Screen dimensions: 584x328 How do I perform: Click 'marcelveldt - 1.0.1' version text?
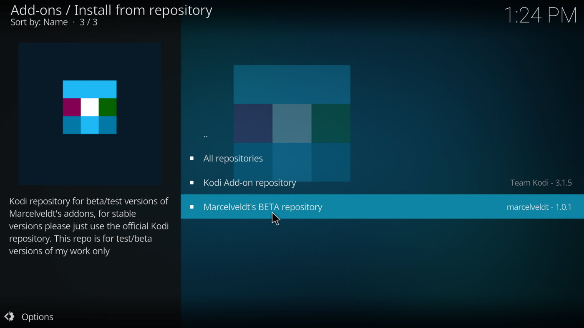tap(539, 207)
